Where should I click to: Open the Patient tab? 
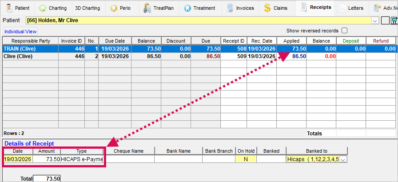(x=18, y=8)
